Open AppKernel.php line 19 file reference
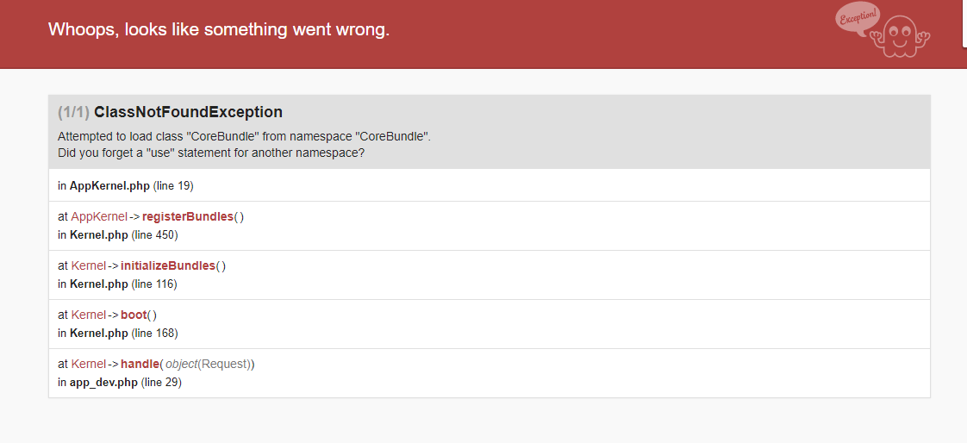 coord(126,185)
